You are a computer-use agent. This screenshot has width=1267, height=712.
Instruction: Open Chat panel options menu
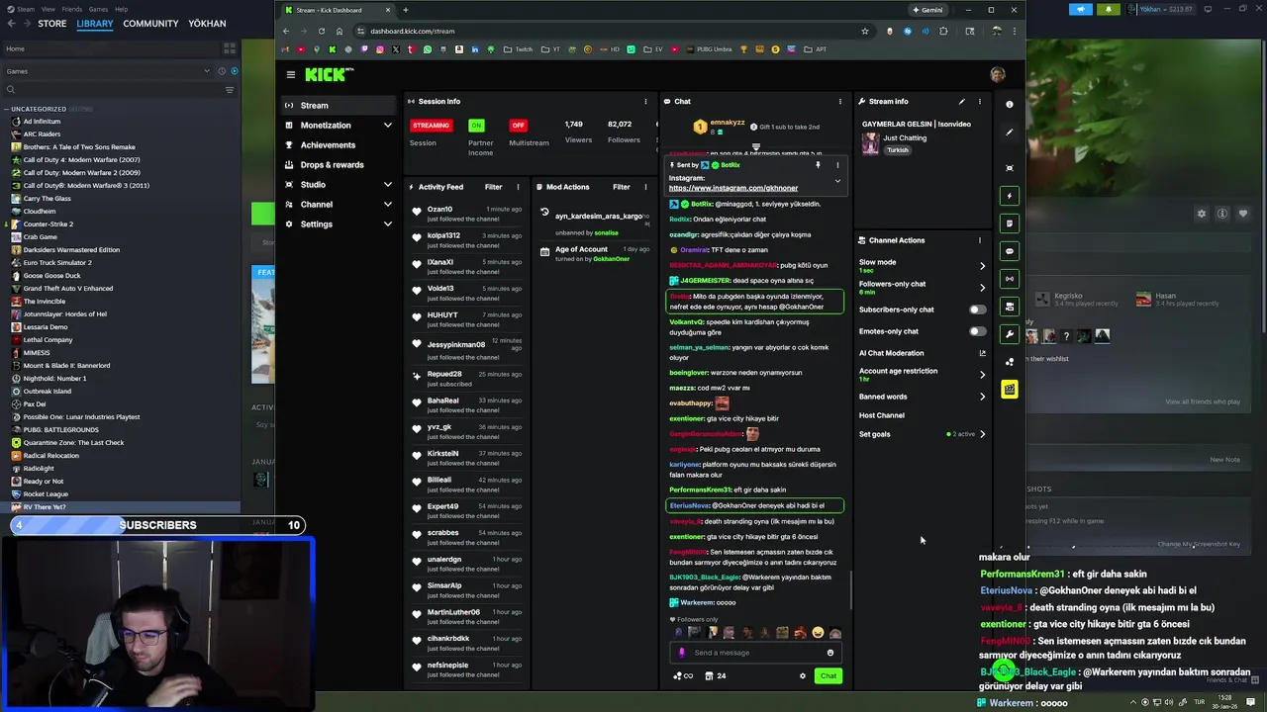840,101
